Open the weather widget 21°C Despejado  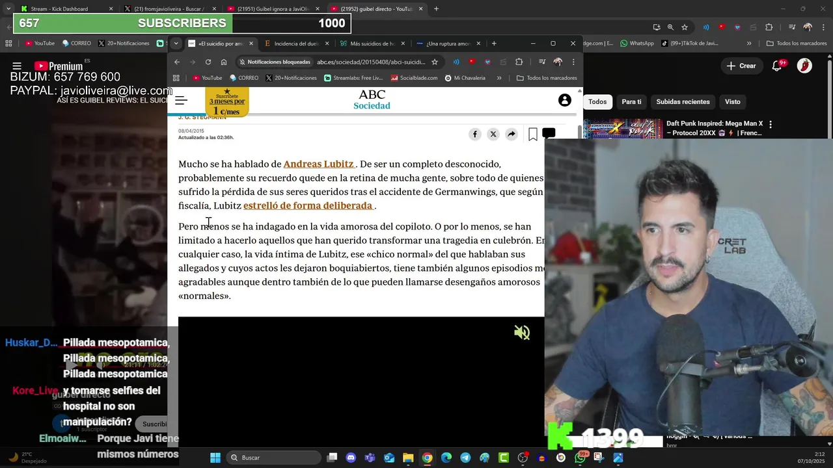click(27, 458)
